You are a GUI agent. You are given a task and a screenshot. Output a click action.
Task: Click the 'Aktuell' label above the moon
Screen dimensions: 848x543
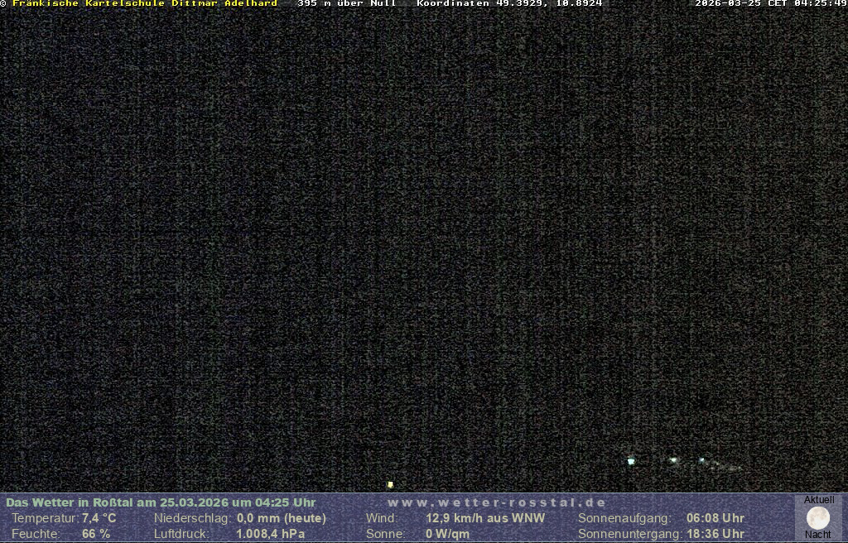819,500
